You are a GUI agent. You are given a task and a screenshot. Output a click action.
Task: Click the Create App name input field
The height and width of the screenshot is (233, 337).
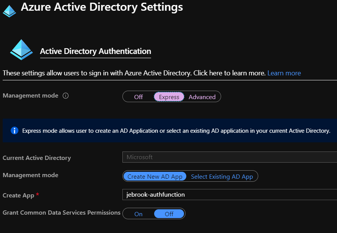tap(230, 195)
